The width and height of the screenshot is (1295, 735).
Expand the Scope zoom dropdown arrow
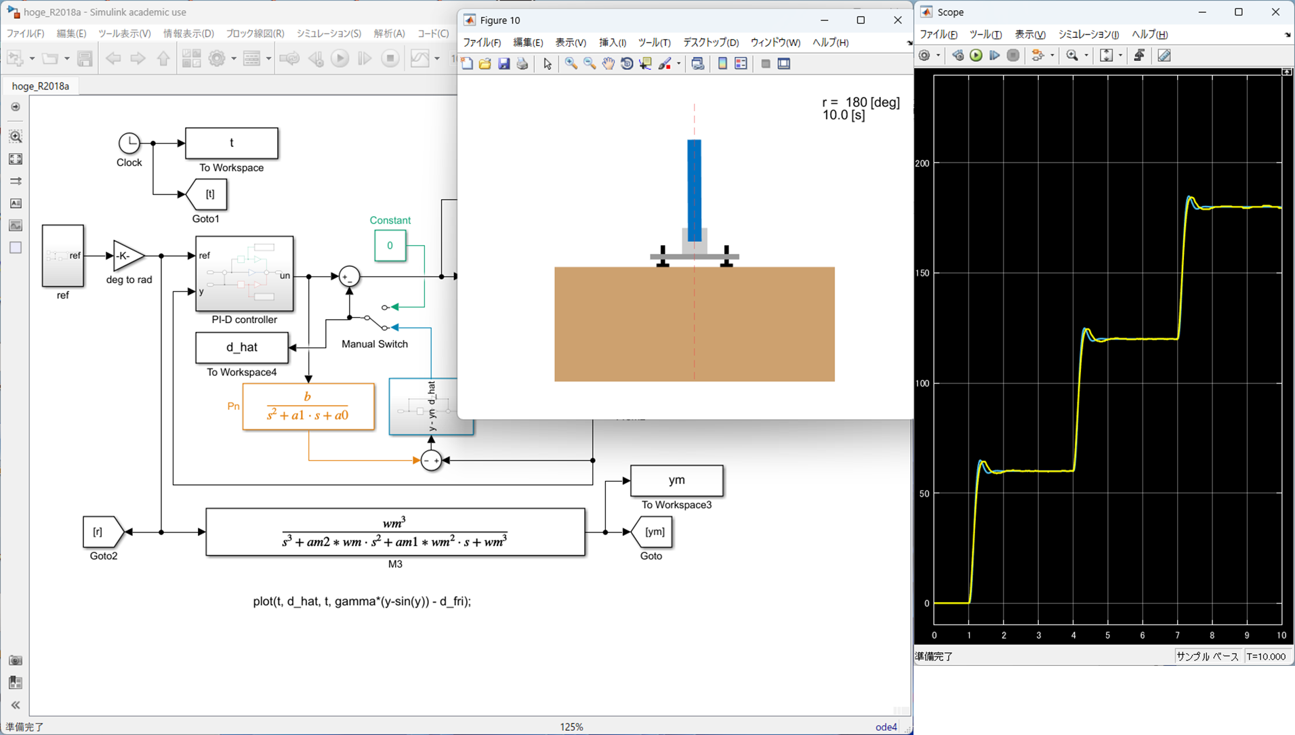click(1086, 56)
